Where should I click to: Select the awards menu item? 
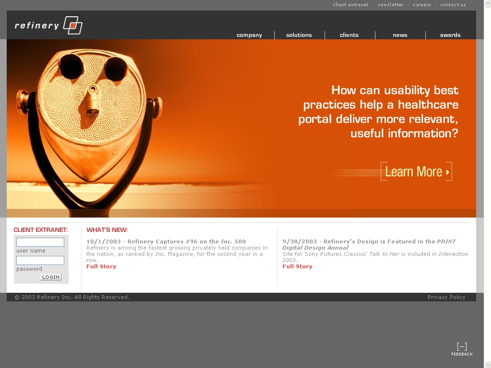450,35
